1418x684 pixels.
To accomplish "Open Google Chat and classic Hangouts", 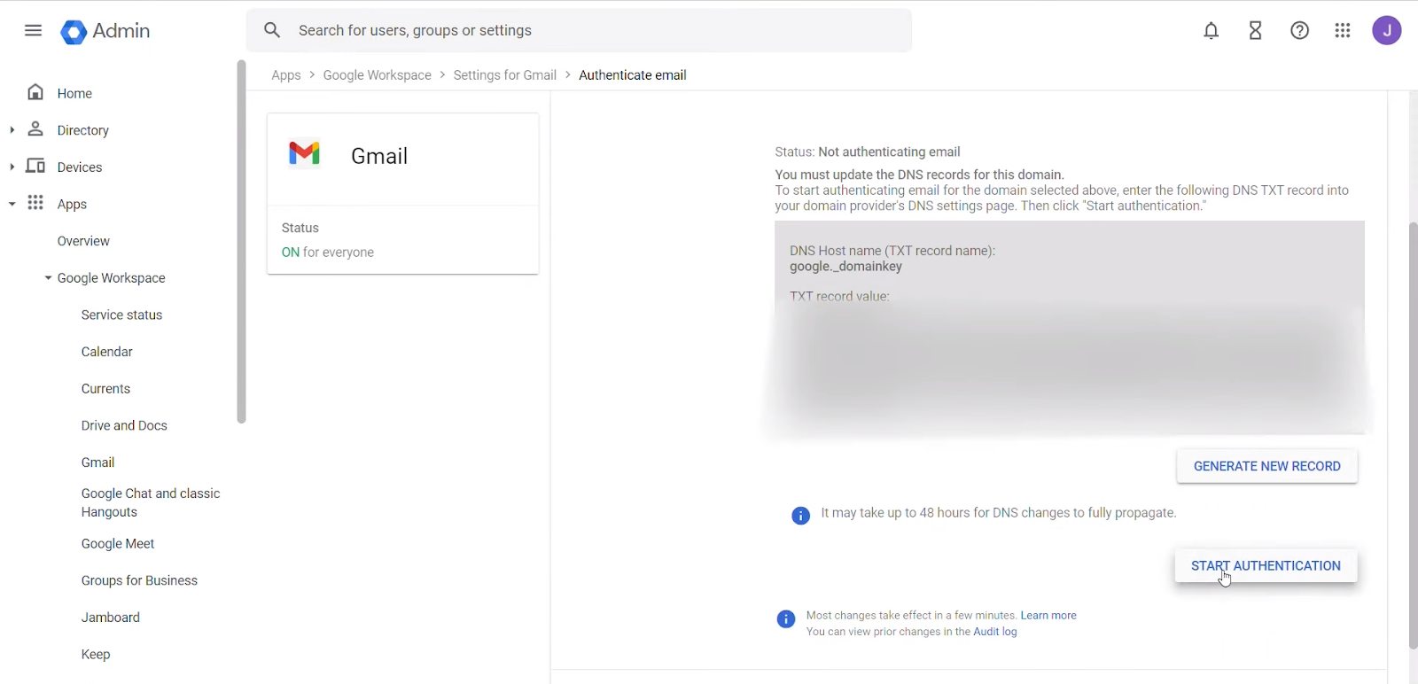I will (x=151, y=502).
